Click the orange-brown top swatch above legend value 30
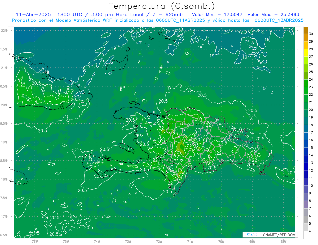Screen dimensions: 318x245 pyautogui.click(x=306, y=30)
